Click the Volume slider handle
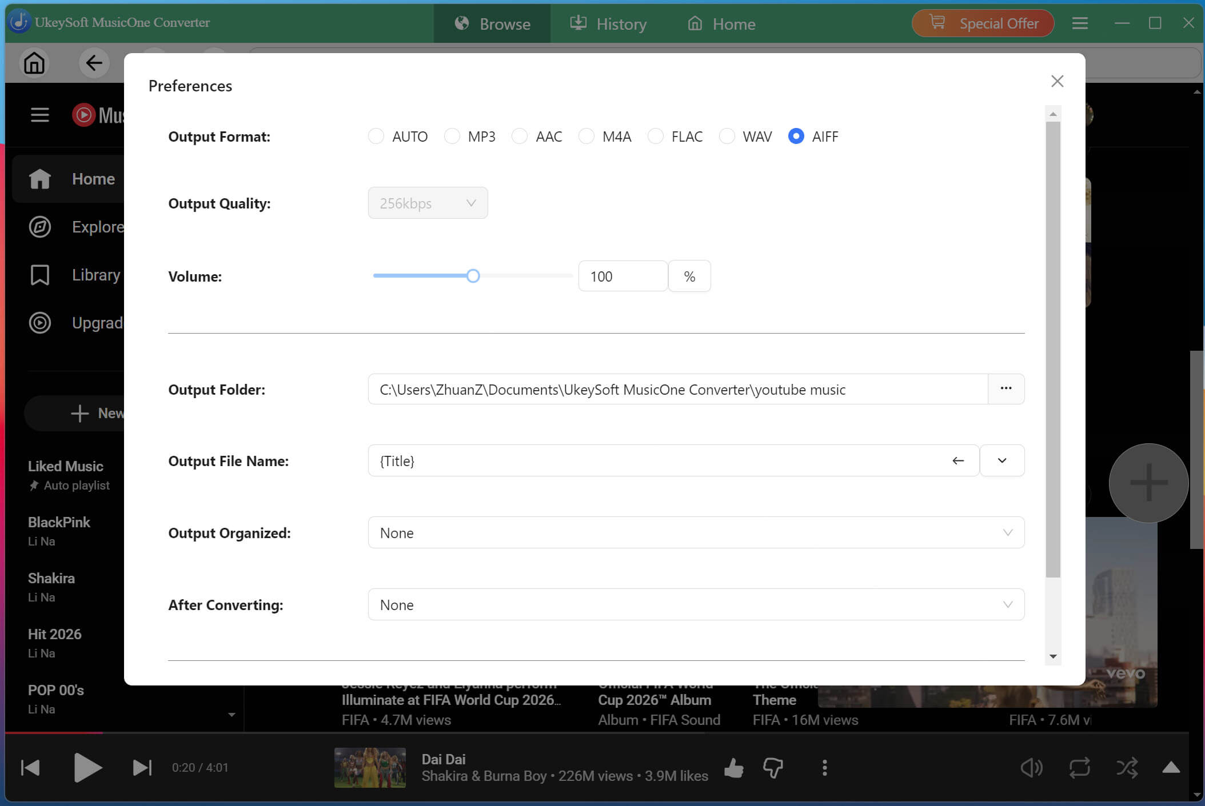This screenshot has height=806, width=1205. (473, 276)
